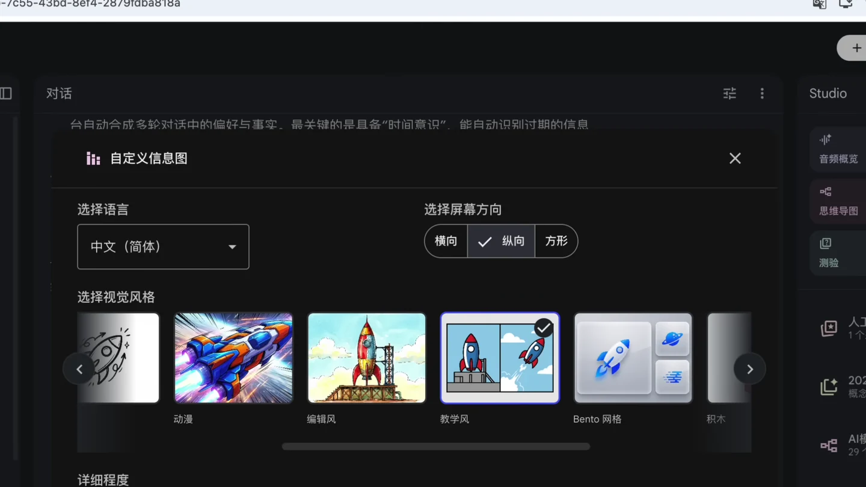
Task: Choose the 动漫 visual style thumbnail
Action: pyautogui.click(x=233, y=358)
